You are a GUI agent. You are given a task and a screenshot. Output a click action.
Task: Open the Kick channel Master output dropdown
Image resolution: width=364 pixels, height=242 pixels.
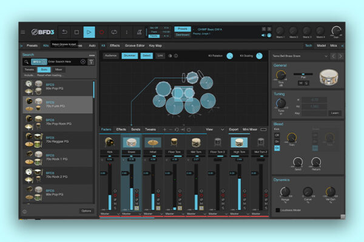110,214
